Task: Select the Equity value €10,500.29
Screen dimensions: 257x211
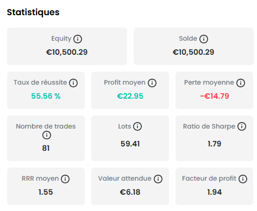Action: (67, 52)
